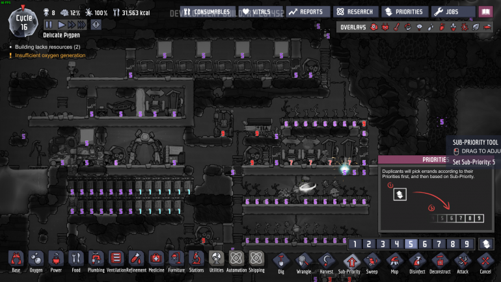Click the 'Insufficient oxygen generation' warning

(50, 55)
